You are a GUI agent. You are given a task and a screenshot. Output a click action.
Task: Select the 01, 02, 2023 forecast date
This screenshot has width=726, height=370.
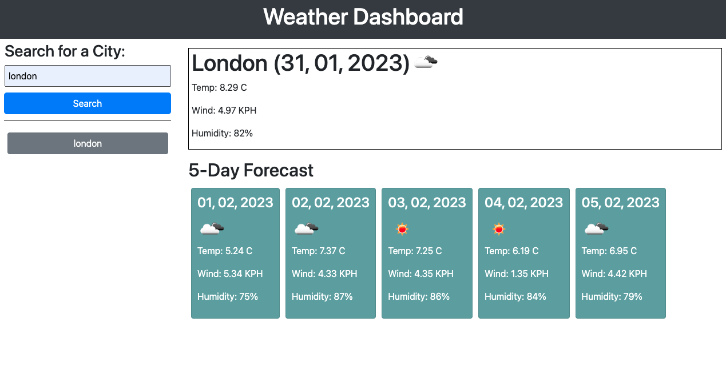(x=235, y=203)
